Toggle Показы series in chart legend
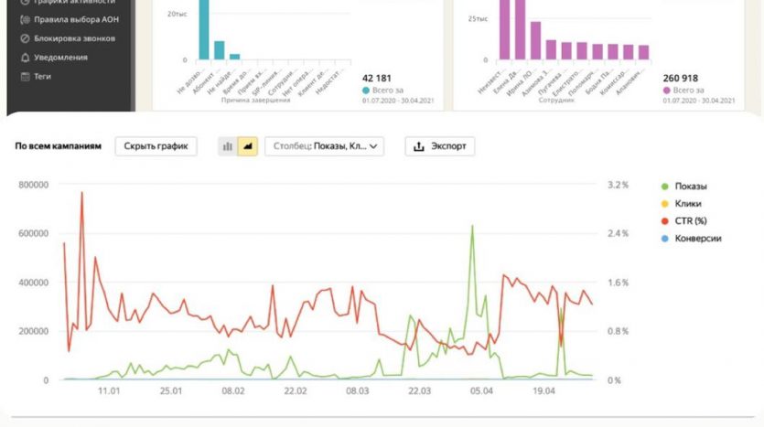764x427 pixels. click(x=690, y=187)
